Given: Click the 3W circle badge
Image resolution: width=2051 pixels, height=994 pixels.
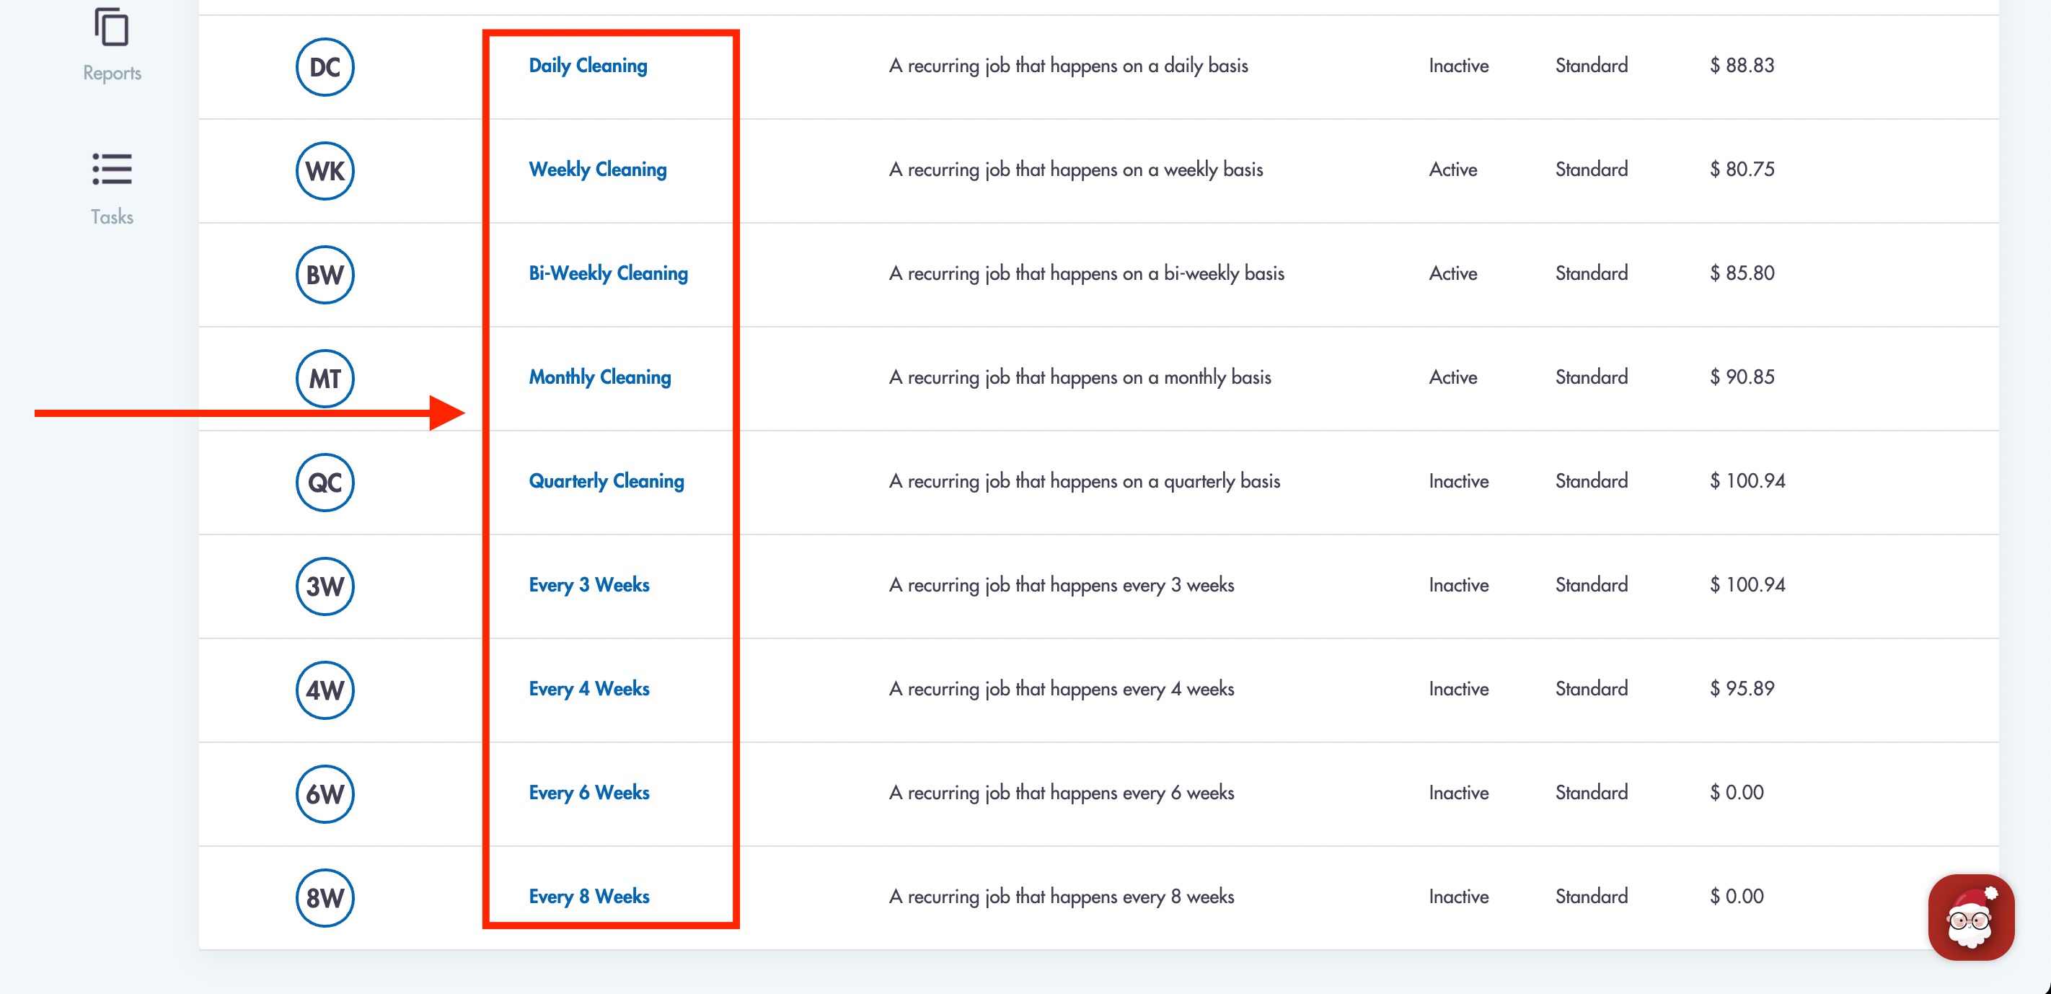Looking at the screenshot, I should click(x=325, y=586).
